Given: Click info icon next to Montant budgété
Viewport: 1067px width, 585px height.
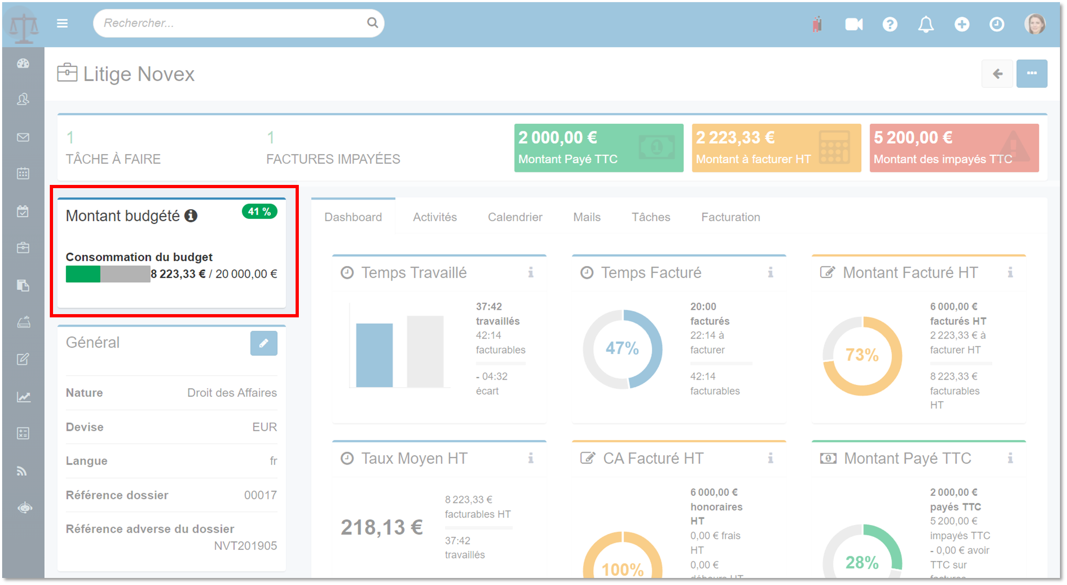Looking at the screenshot, I should [x=191, y=216].
